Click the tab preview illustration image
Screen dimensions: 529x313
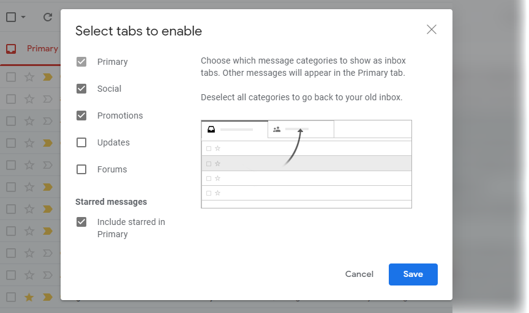tap(306, 164)
